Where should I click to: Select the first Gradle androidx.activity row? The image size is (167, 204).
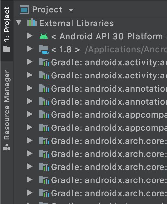click(109, 62)
